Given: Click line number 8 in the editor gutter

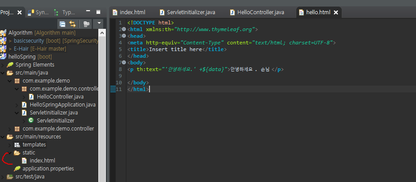Looking at the screenshot, I should (121, 69).
